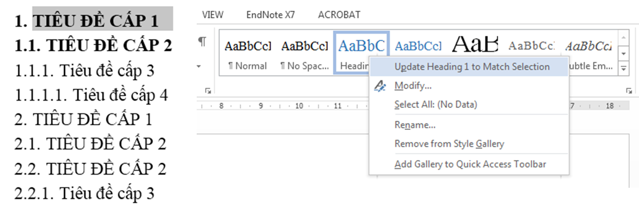This screenshot has height=214, width=639.
Task: Switch to the VIEW ribbon tab
Action: (212, 15)
